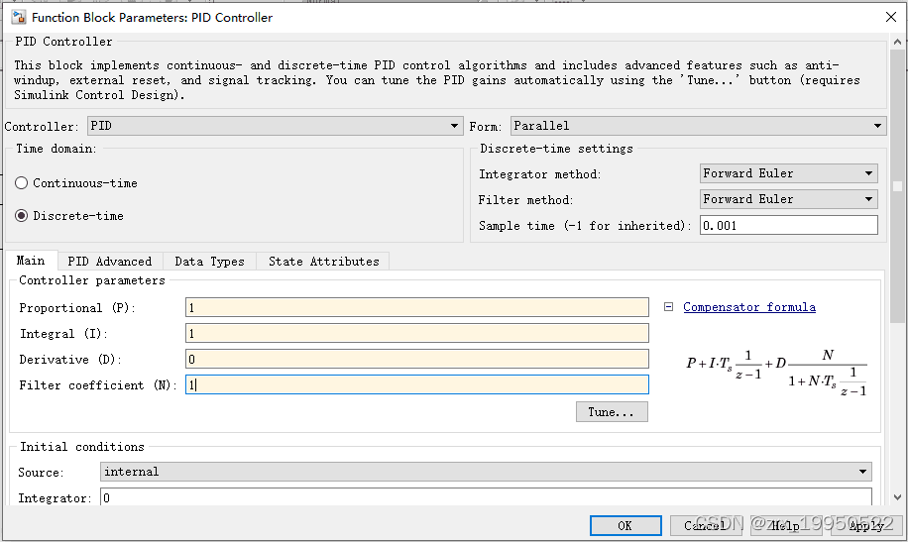Click the Tune... button
Viewport: 908px width, 542px height.
(x=612, y=412)
